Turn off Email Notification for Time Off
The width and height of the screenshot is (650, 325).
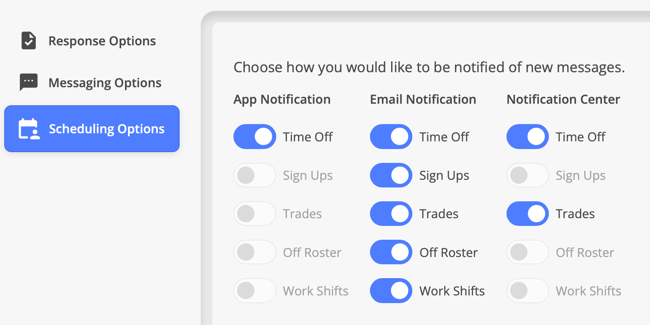[391, 137]
